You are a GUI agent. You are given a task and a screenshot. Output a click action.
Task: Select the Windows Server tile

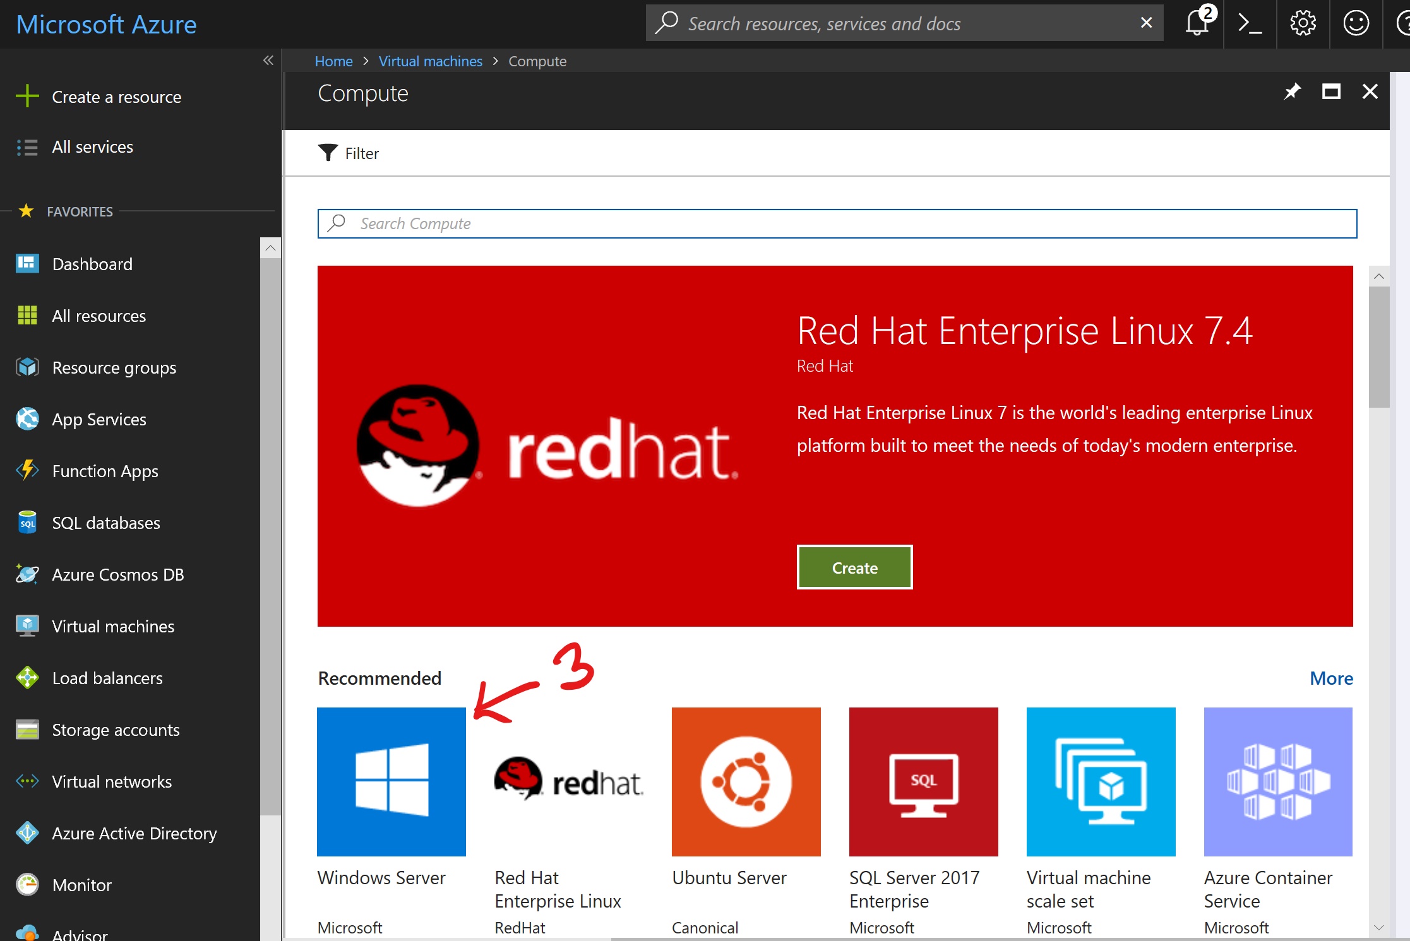tap(391, 781)
